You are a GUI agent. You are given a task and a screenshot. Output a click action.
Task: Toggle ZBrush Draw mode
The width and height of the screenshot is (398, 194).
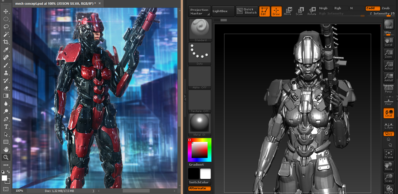(x=276, y=11)
